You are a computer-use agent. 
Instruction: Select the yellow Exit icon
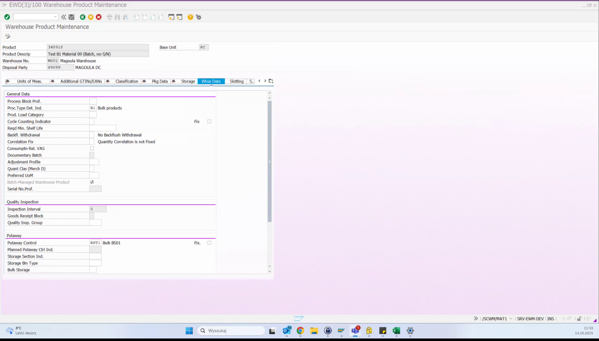tap(91, 17)
